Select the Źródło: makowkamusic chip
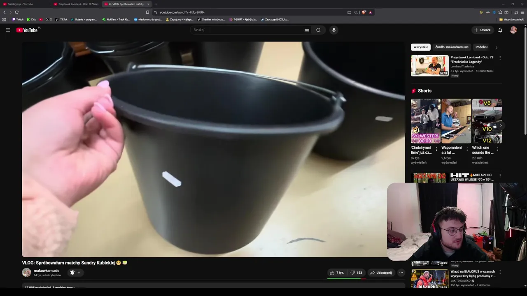This screenshot has width=527, height=296. click(452, 47)
